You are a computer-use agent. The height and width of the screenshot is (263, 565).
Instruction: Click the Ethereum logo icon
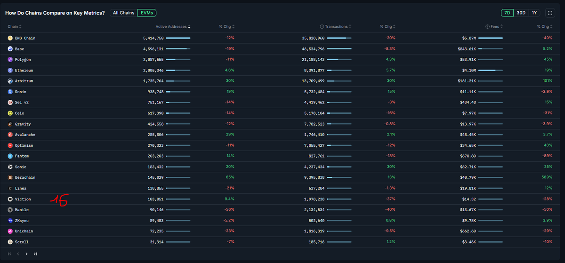click(x=10, y=70)
